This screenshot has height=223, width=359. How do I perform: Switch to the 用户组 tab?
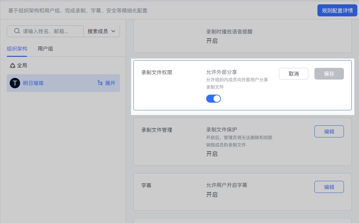tap(45, 49)
